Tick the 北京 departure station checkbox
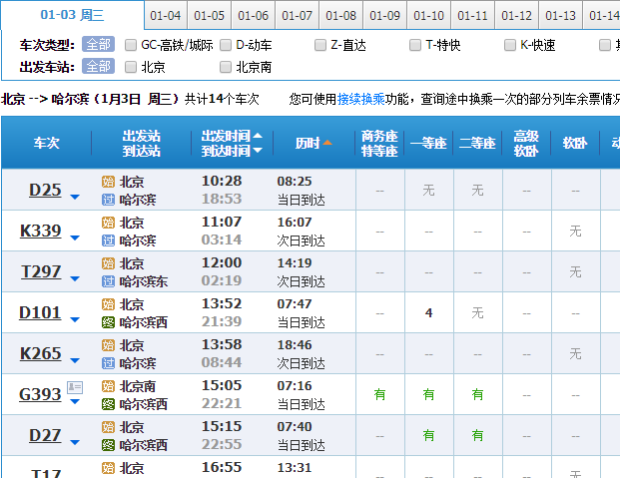 tap(131, 67)
